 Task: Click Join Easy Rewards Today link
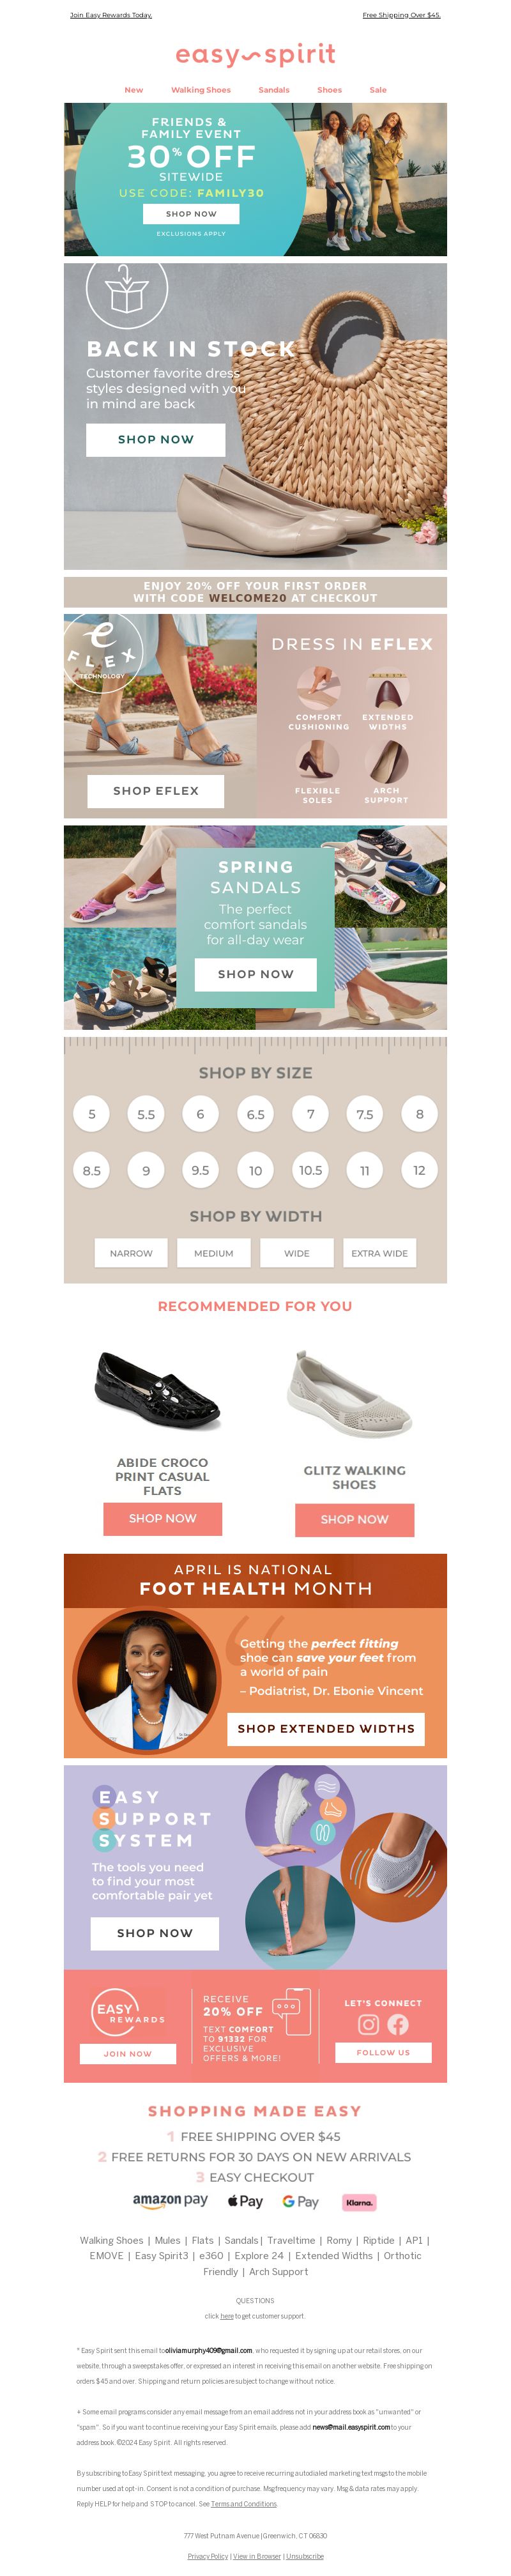tap(111, 16)
